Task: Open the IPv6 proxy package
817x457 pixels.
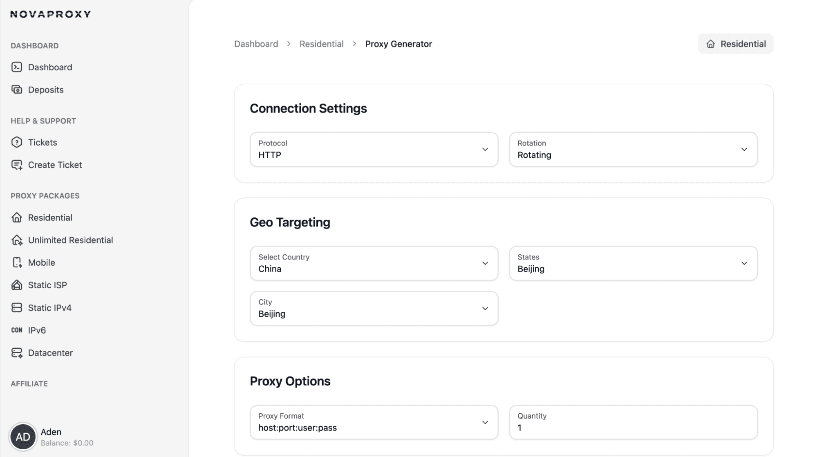Action: (x=37, y=330)
